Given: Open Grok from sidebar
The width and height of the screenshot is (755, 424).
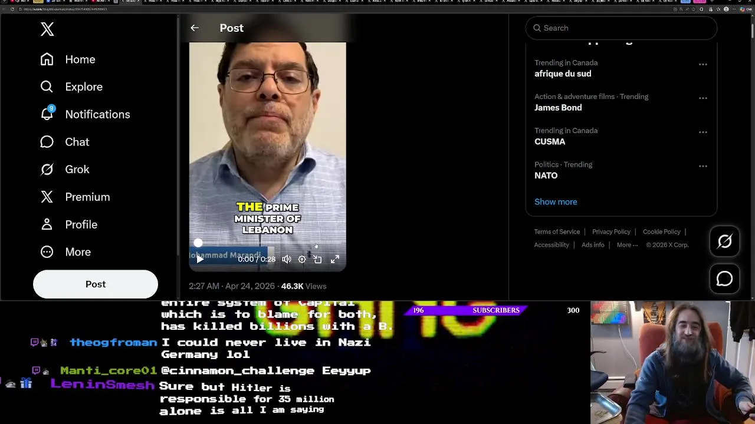Looking at the screenshot, I should [x=65, y=170].
